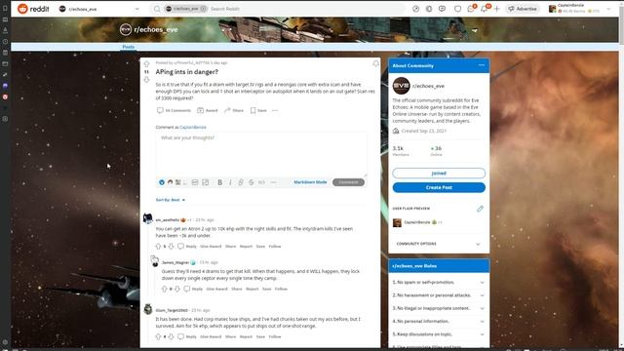
Task: Insert a link with the editor link icon
Action: coord(241,182)
